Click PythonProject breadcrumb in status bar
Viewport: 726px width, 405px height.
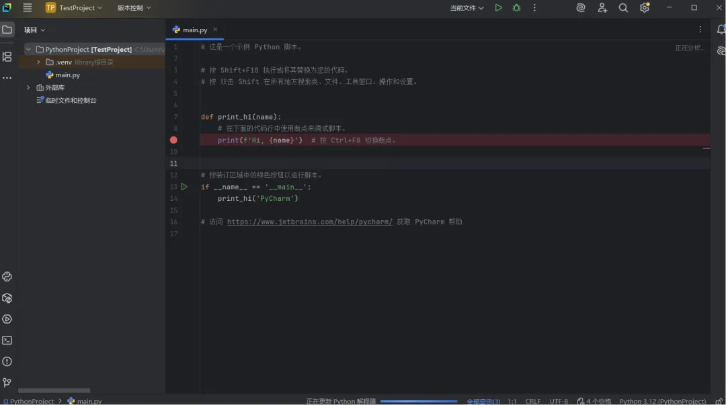[x=29, y=401]
